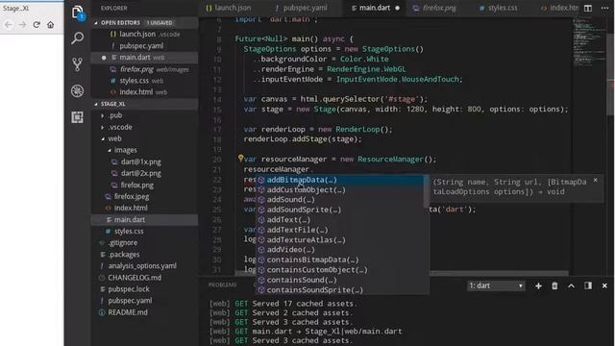Screen dimensions: 615x346
Task: Open README.md in the file tree
Action: 128,312
